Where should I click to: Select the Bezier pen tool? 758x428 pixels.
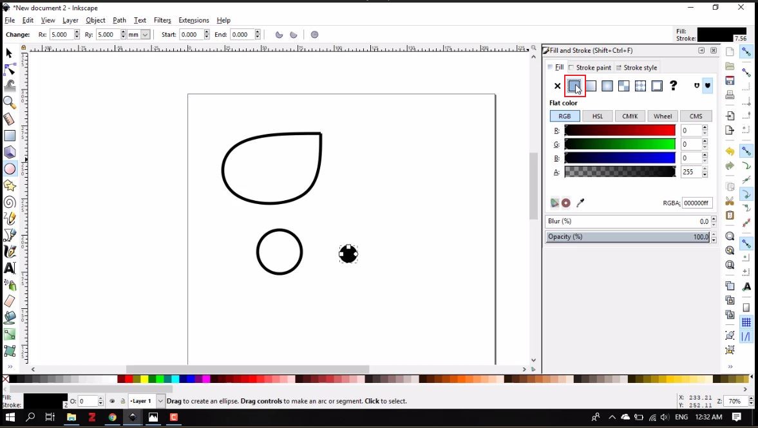coord(10,235)
